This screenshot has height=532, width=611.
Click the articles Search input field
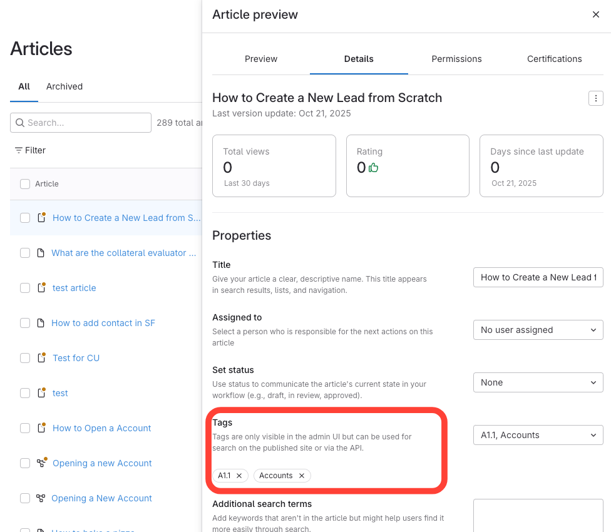click(86, 123)
